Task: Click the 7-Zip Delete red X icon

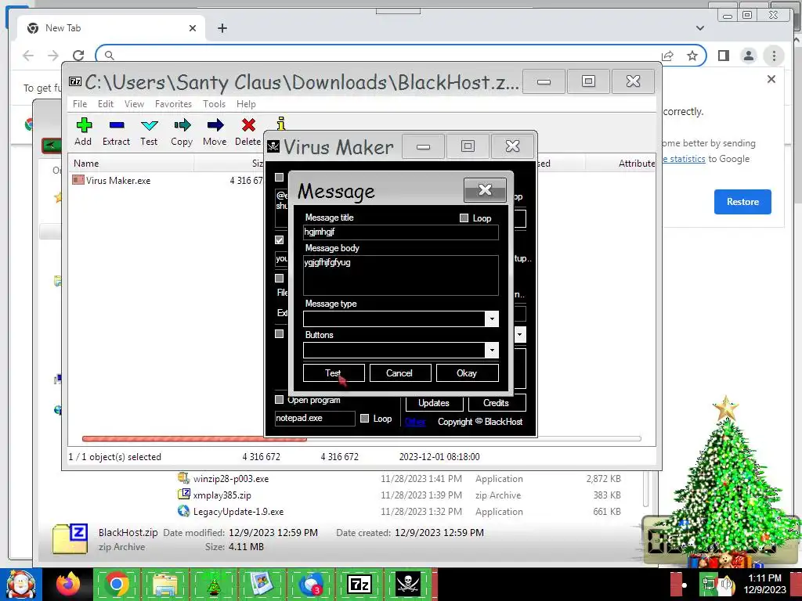Action: click(x=248, y=125)
